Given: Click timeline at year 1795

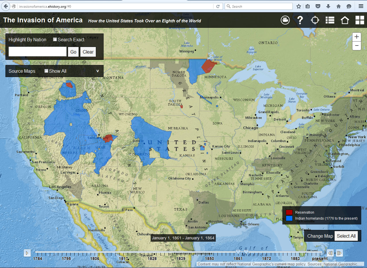Looking at the screenshot, I should [x=66, y=259].
